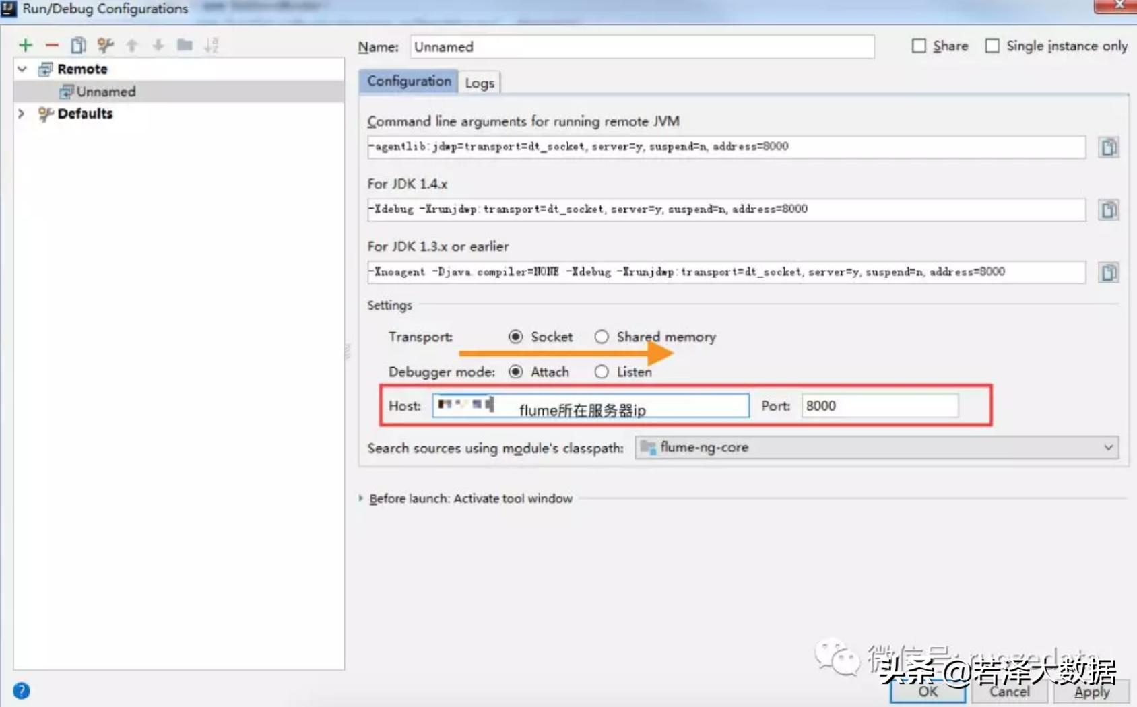Click the JDK 1.4.x arguments field

(726, 209)
